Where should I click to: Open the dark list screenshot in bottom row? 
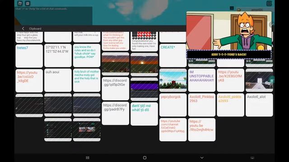[x=58, y=130]
